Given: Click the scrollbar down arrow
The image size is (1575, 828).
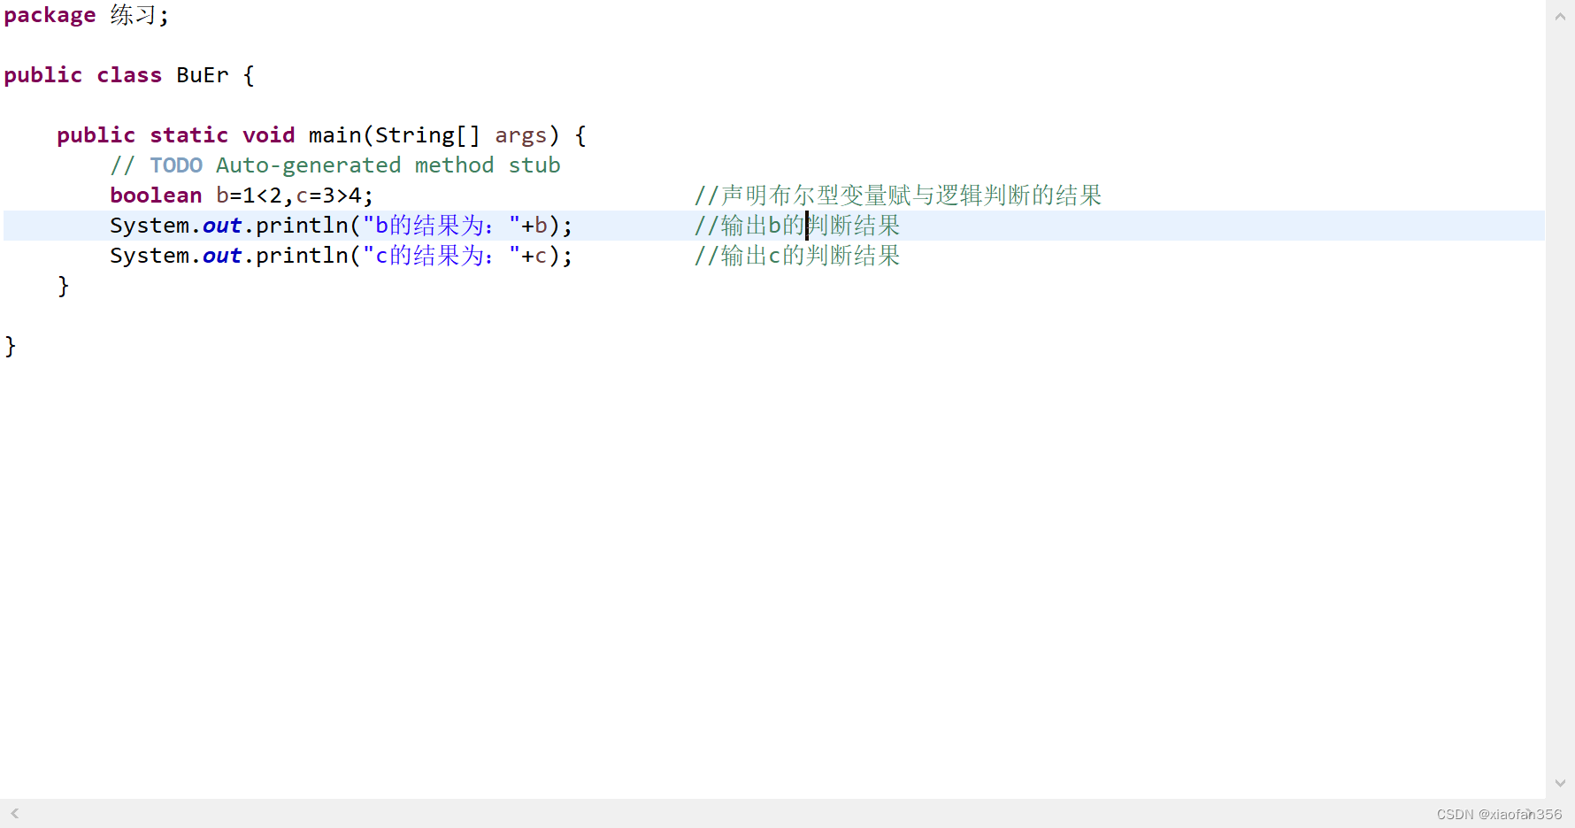Looking at the screenshot, I should pos(1560,782).
